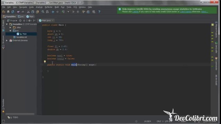Click the intention light bulb in editor
221x124 pixels.
tap(45, 62)
